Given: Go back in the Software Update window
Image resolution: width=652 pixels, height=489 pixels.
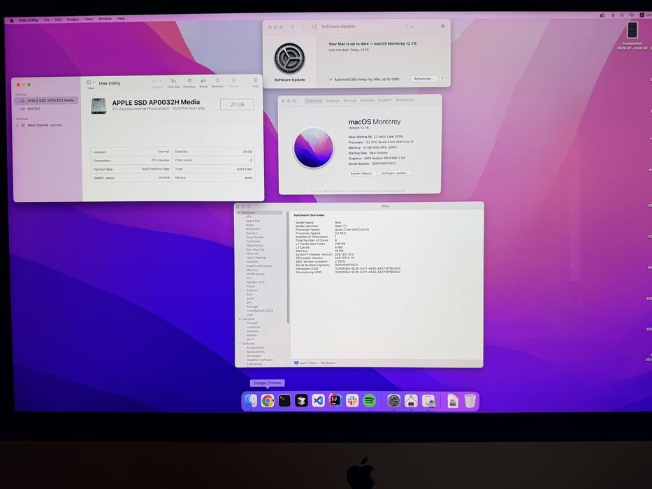Looking at the screenshot, I should [293, 27].
